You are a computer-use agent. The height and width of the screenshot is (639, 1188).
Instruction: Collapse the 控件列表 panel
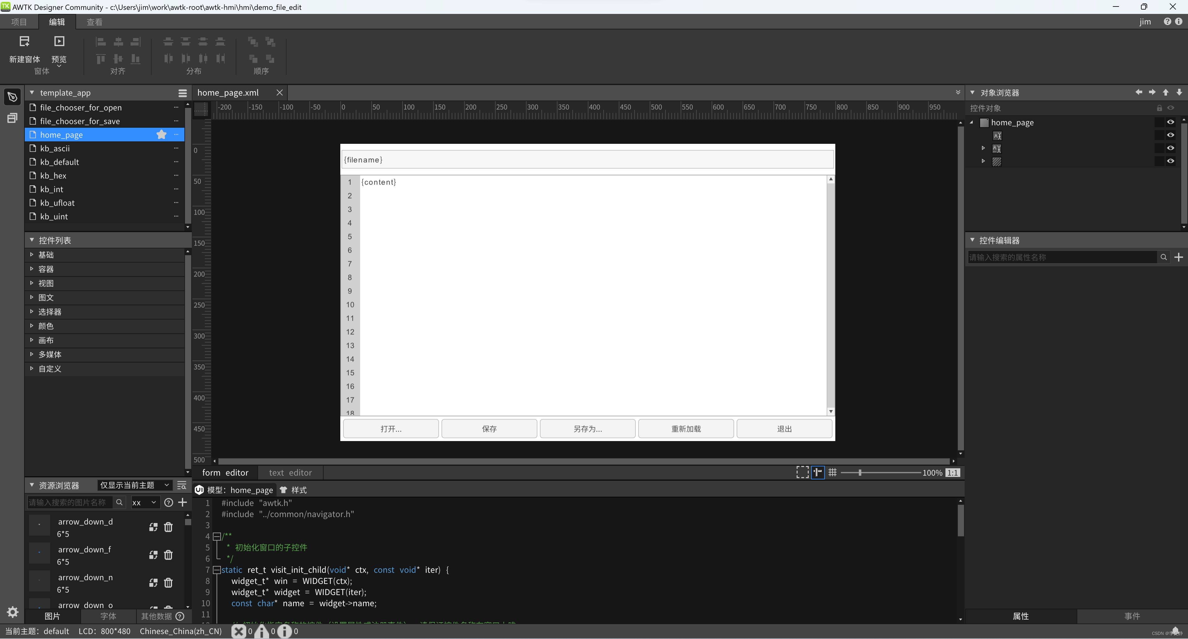32,240
